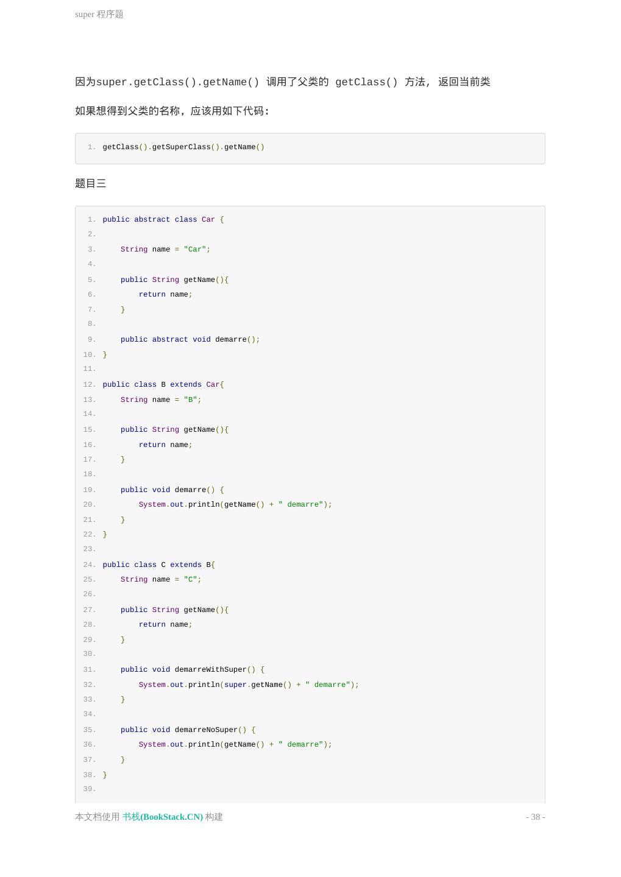Open the 书栈(BookStack.CN) link in footer
Viewport: 621px width, 877px height.
(162, 817)
